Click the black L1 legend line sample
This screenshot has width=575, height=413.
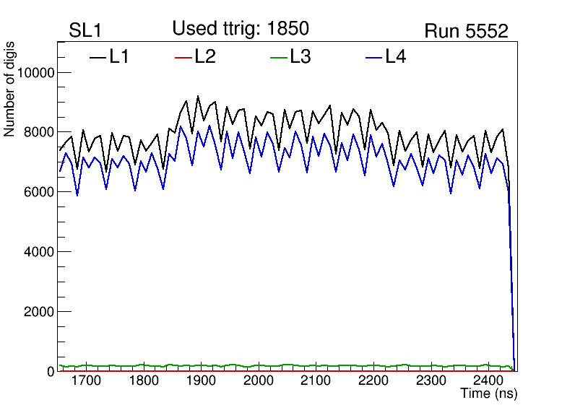[98, 57]
